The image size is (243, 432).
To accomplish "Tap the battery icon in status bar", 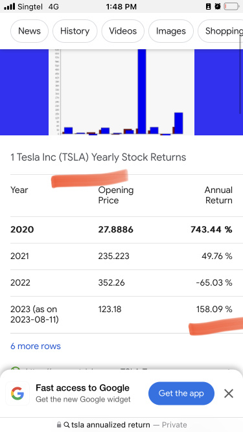I will [x=231, y=6].
